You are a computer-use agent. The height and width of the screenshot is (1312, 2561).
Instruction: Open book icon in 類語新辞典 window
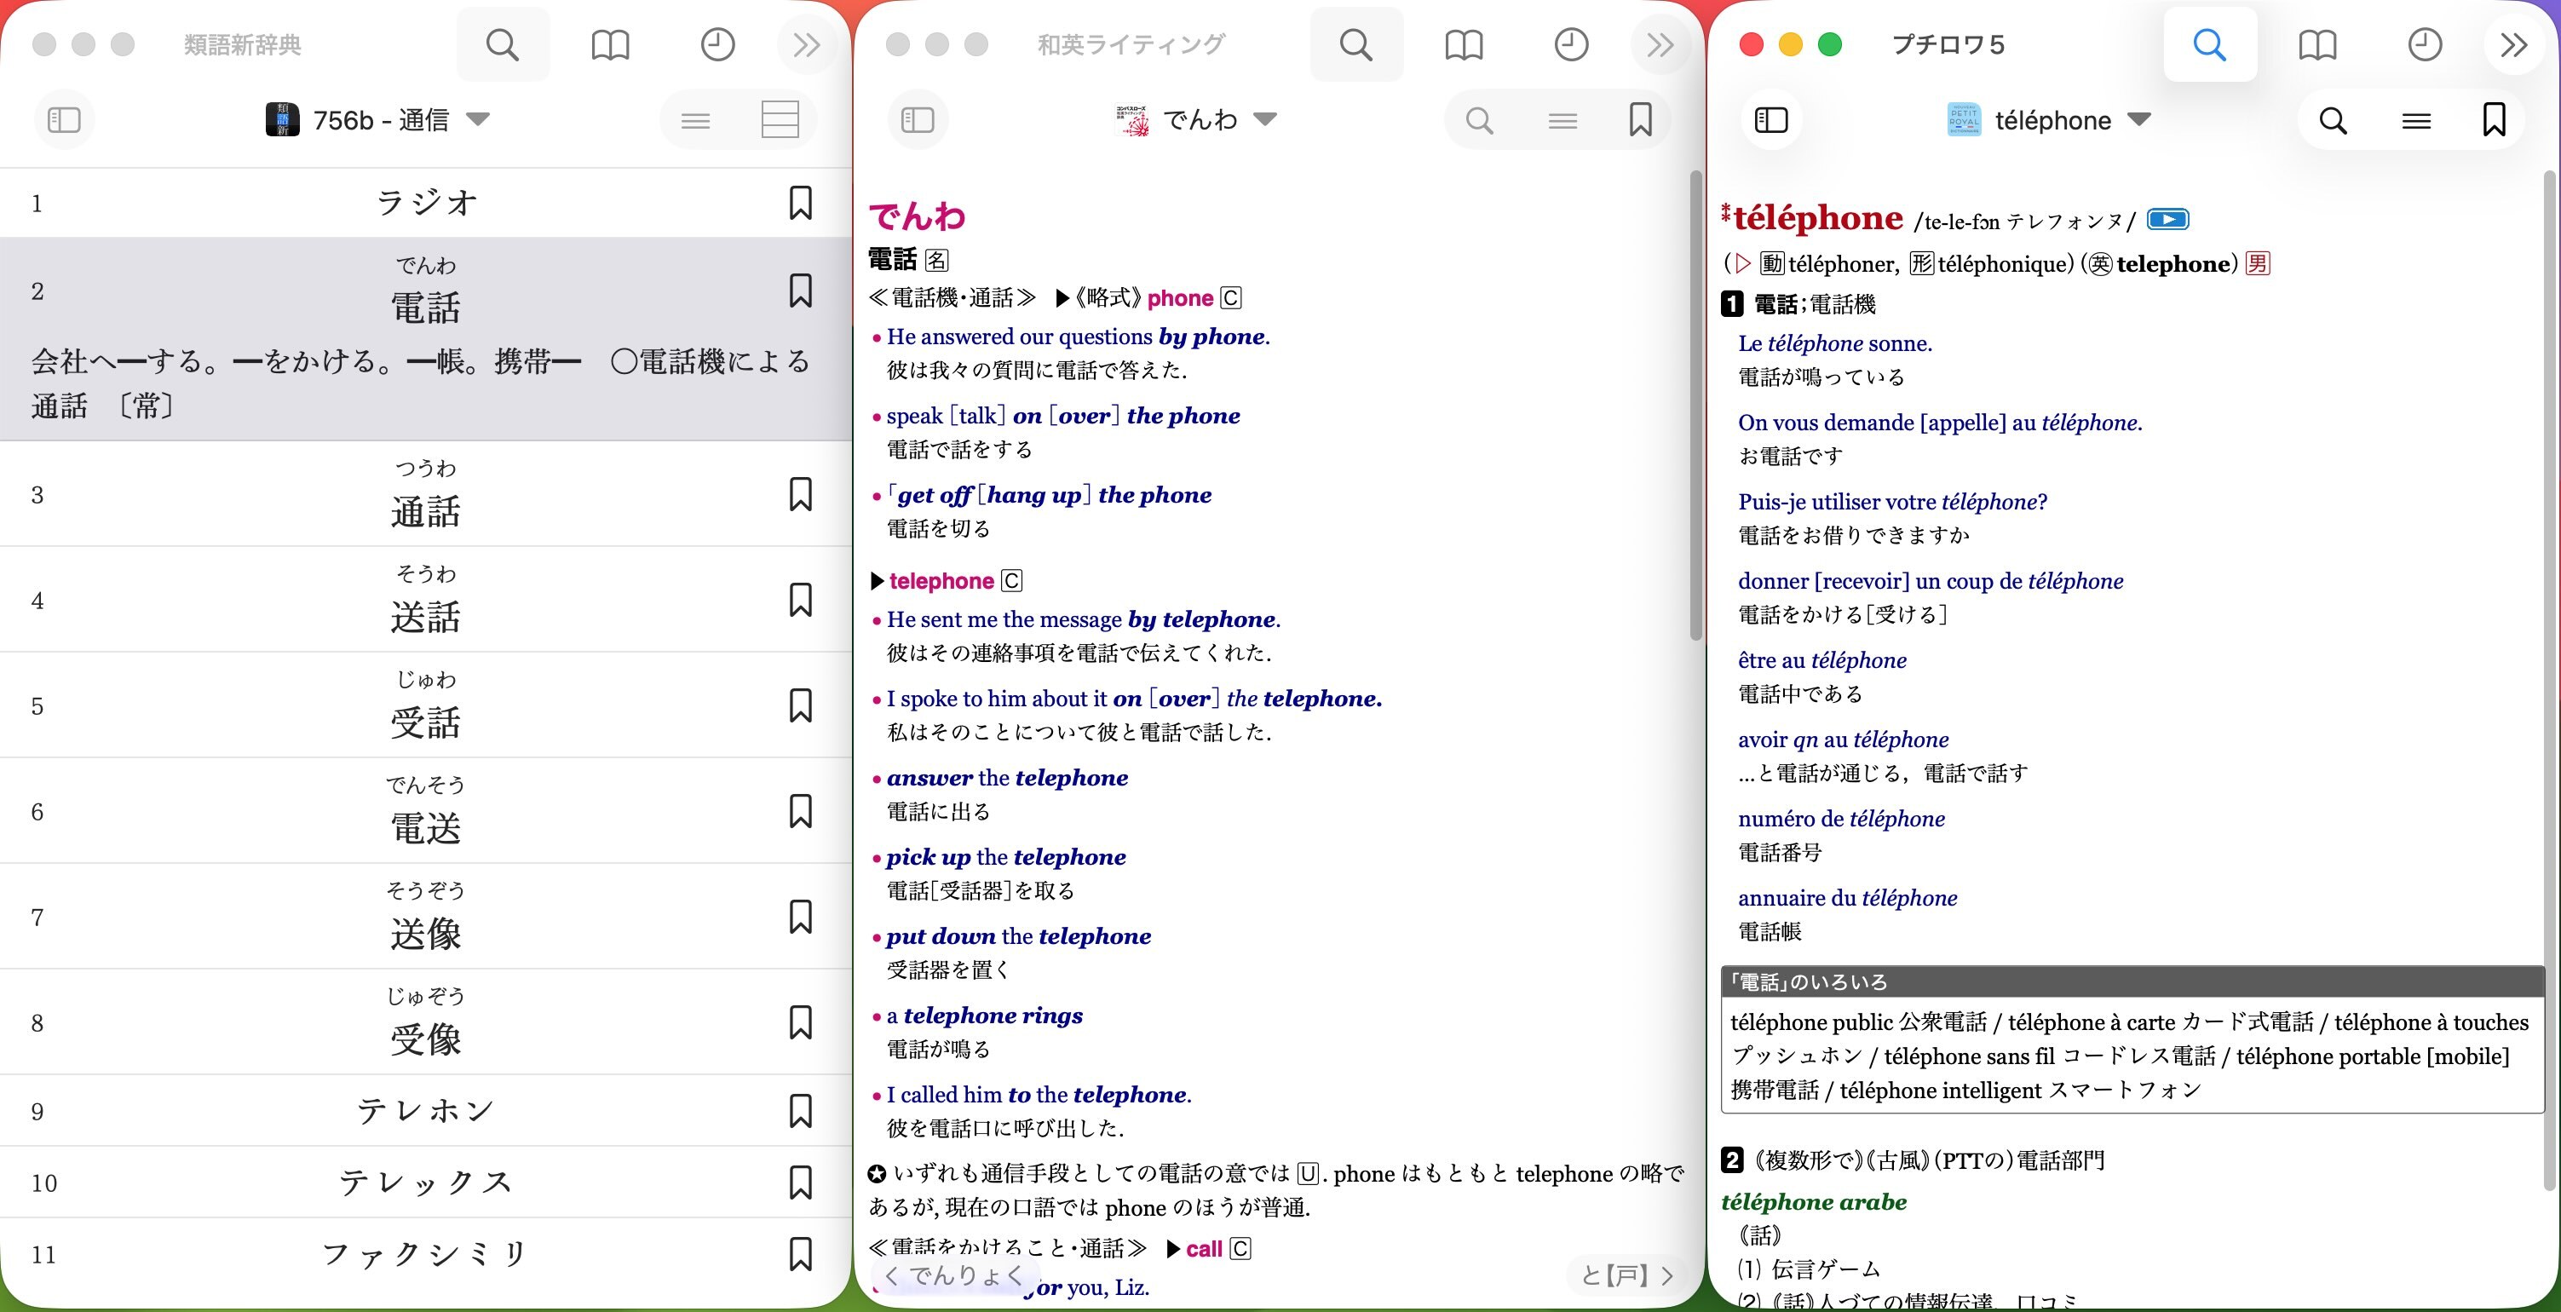(x=609, y=44)
